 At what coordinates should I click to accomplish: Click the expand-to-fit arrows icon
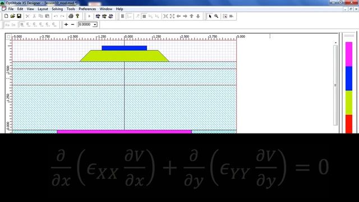click(172, 16)
